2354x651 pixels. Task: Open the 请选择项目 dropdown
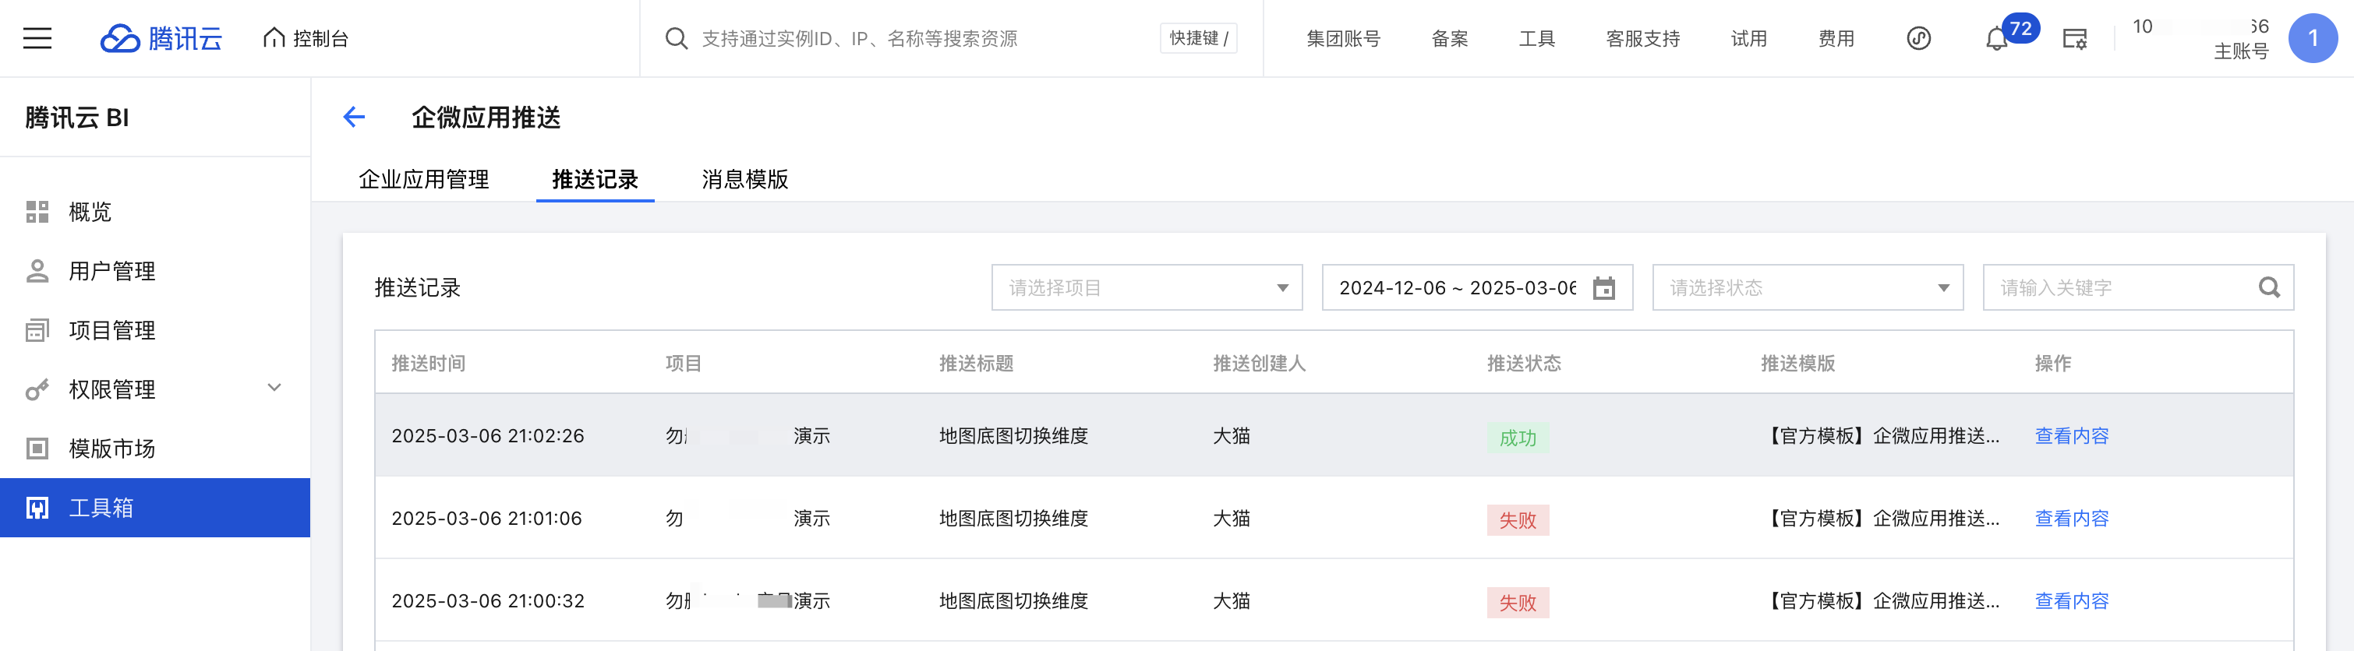(1146, 289)
